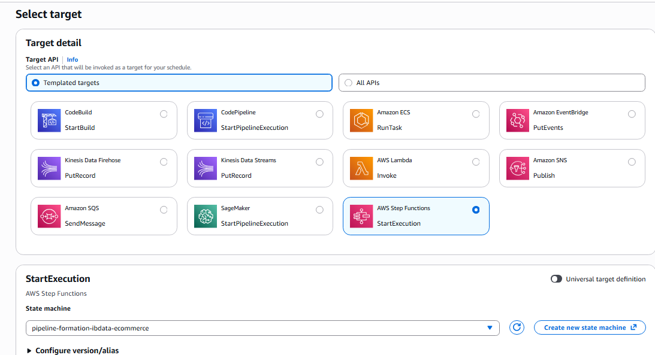Click the Amazon SNS icon
This screenshot has height=355, width=655.
coord(518,169)
